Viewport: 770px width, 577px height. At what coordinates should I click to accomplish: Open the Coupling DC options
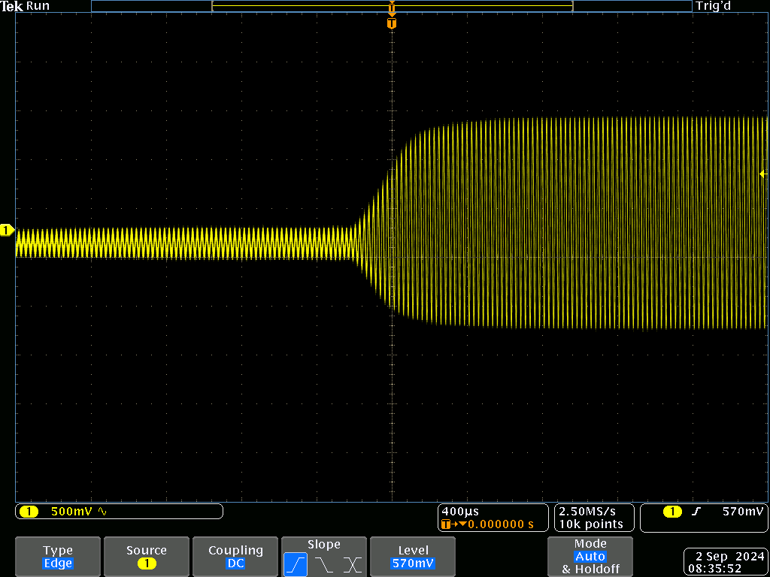coord(235,556)
